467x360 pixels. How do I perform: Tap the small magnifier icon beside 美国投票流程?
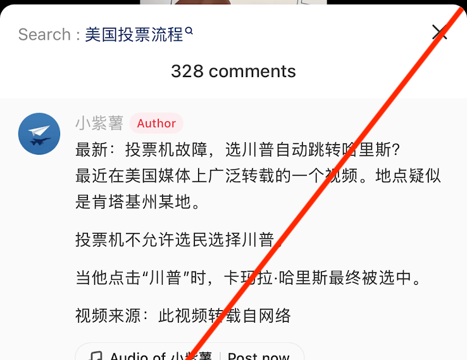point(189,30)
